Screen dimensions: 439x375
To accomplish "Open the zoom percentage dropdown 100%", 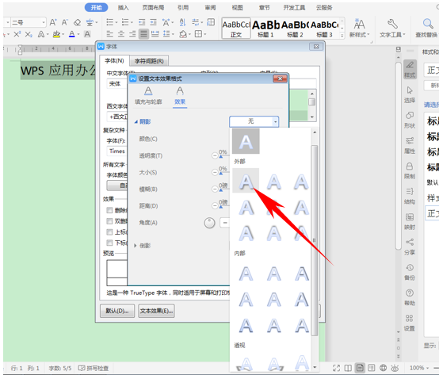I will click(x=419, y=368).
